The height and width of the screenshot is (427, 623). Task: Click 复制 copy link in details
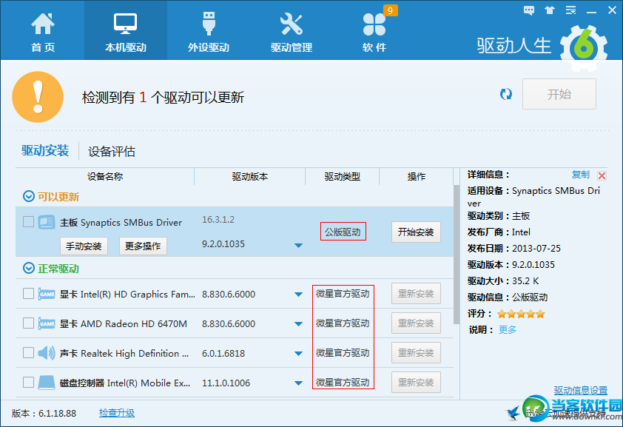click(x=581, y=175)
